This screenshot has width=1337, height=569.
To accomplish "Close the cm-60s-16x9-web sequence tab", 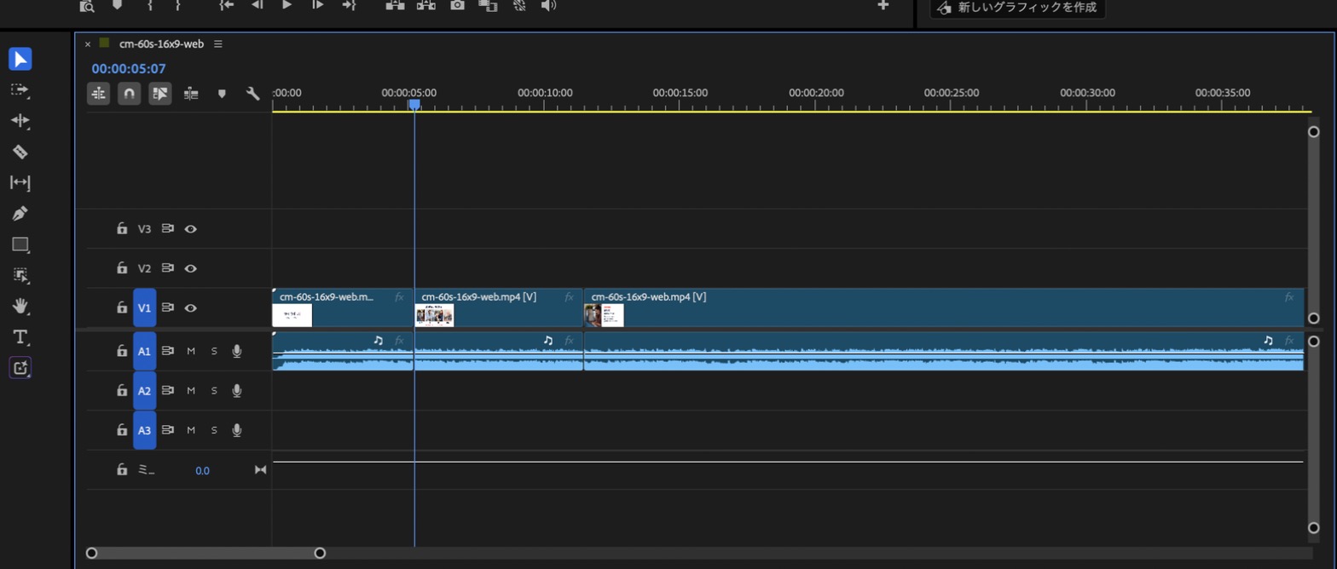I will (x=87, y=44).
